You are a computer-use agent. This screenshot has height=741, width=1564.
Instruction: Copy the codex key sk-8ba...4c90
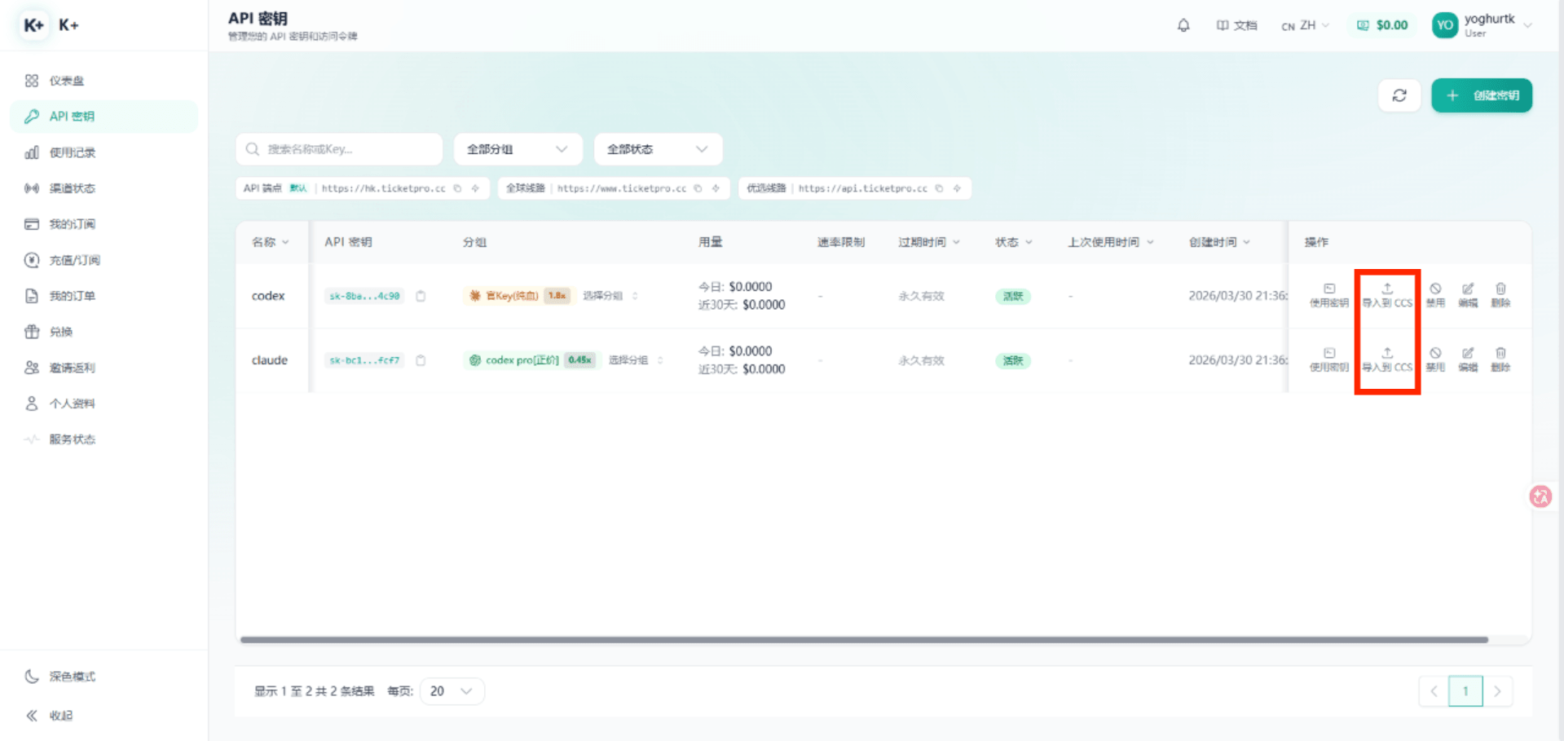pos(421,296)
